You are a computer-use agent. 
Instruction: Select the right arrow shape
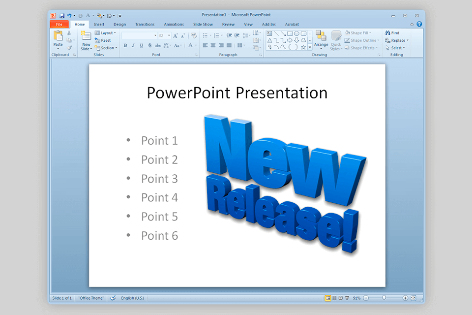coord(290,40)
